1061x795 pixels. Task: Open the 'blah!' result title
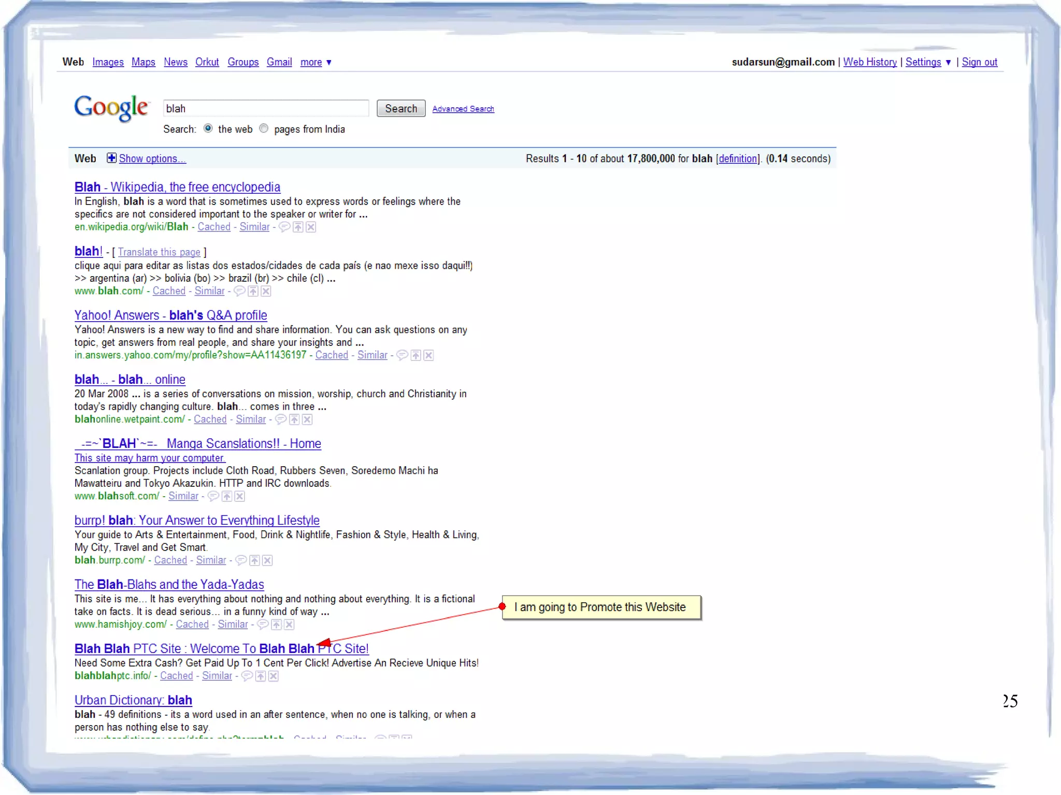pyautogui.click(x=89, y=251)
